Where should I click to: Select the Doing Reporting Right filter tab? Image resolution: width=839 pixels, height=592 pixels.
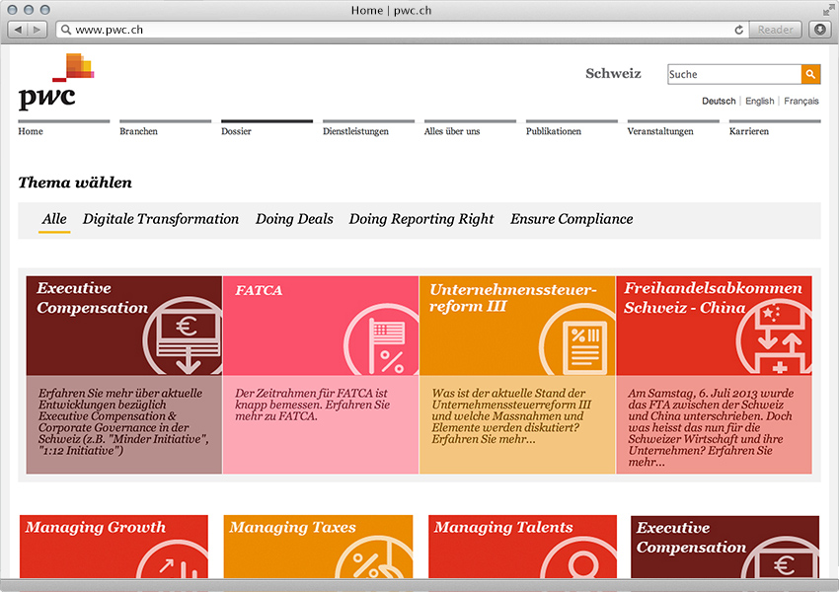pyautogui.click(x=421, y=219)
